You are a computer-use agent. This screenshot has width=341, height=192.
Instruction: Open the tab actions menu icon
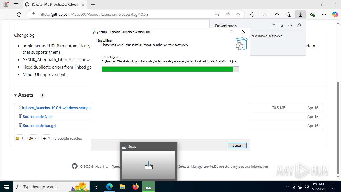point(16,5)
